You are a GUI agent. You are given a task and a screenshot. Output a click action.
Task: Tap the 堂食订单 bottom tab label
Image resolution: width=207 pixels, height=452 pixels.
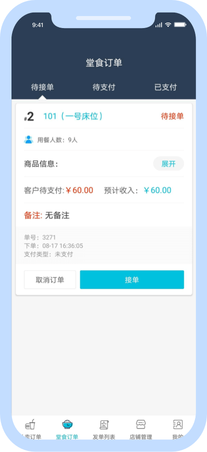point(67,437)
